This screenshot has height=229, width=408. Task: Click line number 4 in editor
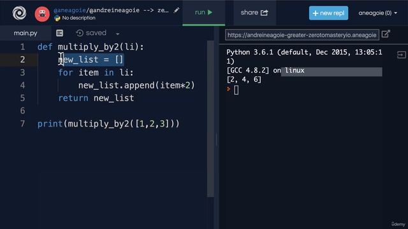coord(23,85)
